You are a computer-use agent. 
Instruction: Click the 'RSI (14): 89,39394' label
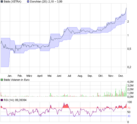pyautogui.click(x=15, y=100)
